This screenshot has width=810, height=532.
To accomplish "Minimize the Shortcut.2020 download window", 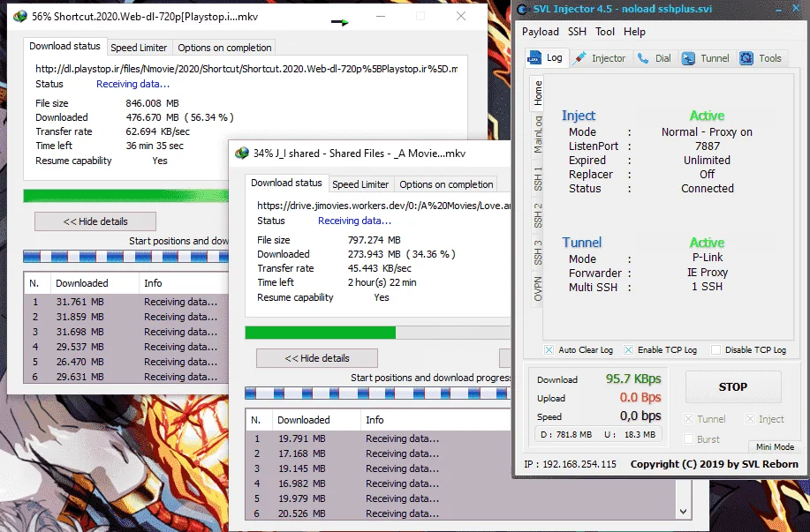I will (381, 17).
